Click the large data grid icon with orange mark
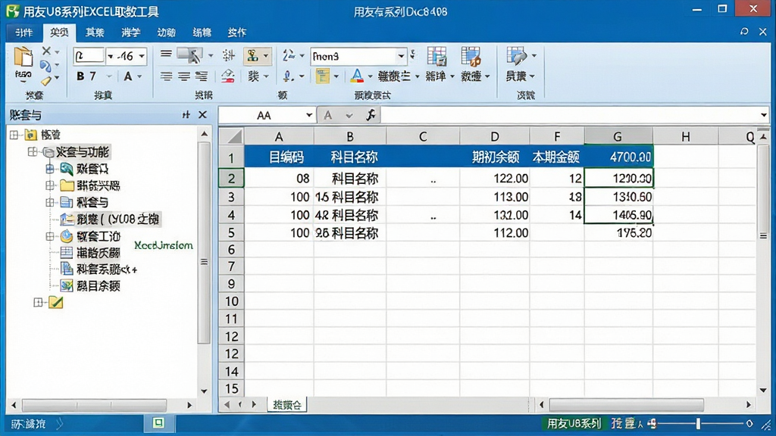The height and width of the screenshot is (436, 776). pyautogui.click(x=471, y=56)
